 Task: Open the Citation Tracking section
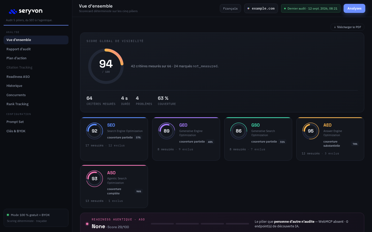36,68
